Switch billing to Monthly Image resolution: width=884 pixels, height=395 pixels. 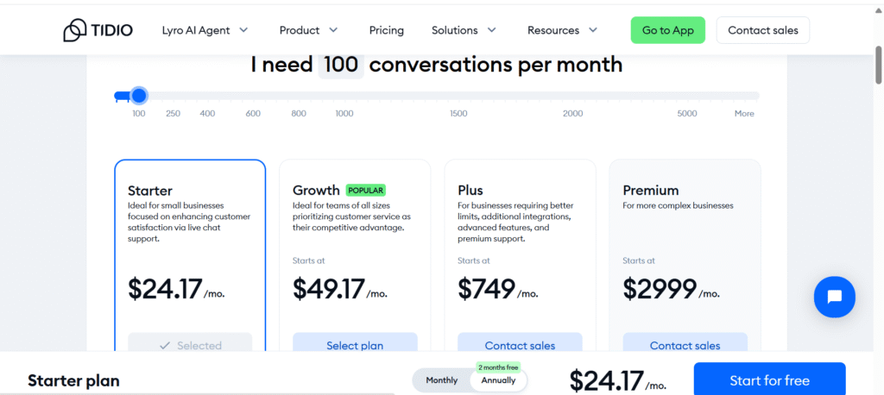[x=441, y=380]
